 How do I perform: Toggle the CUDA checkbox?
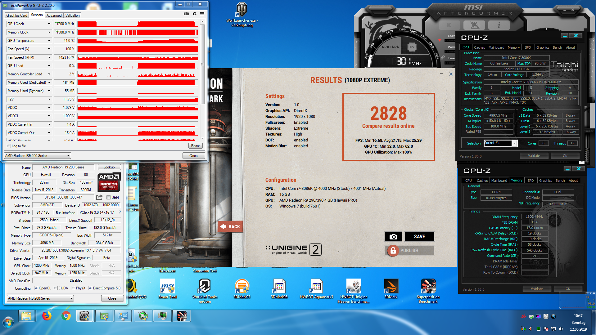click(56, 288)
